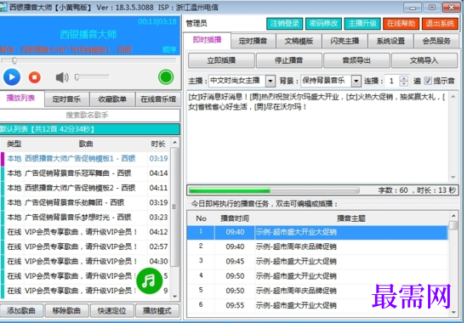Click the red stop button
Image resolution: width=467 pixels, height=323 pixels.
point(35,77)
